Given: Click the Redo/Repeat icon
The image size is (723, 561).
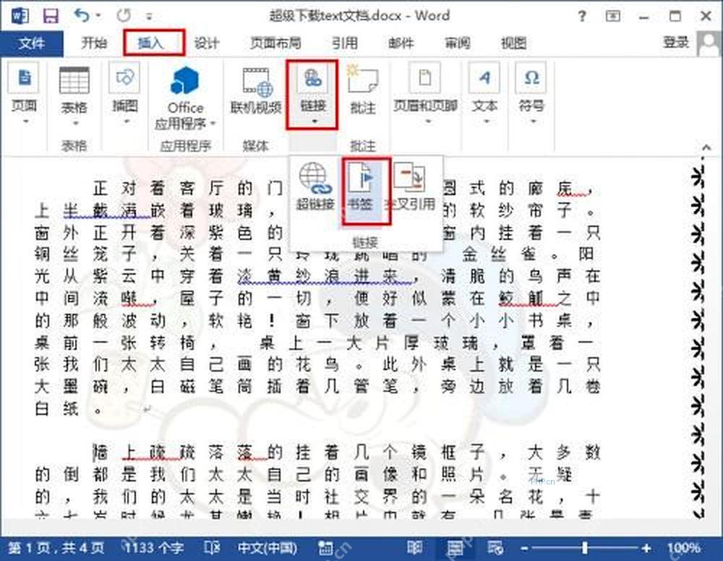Looking at the screenshot, I should (124, 16).
